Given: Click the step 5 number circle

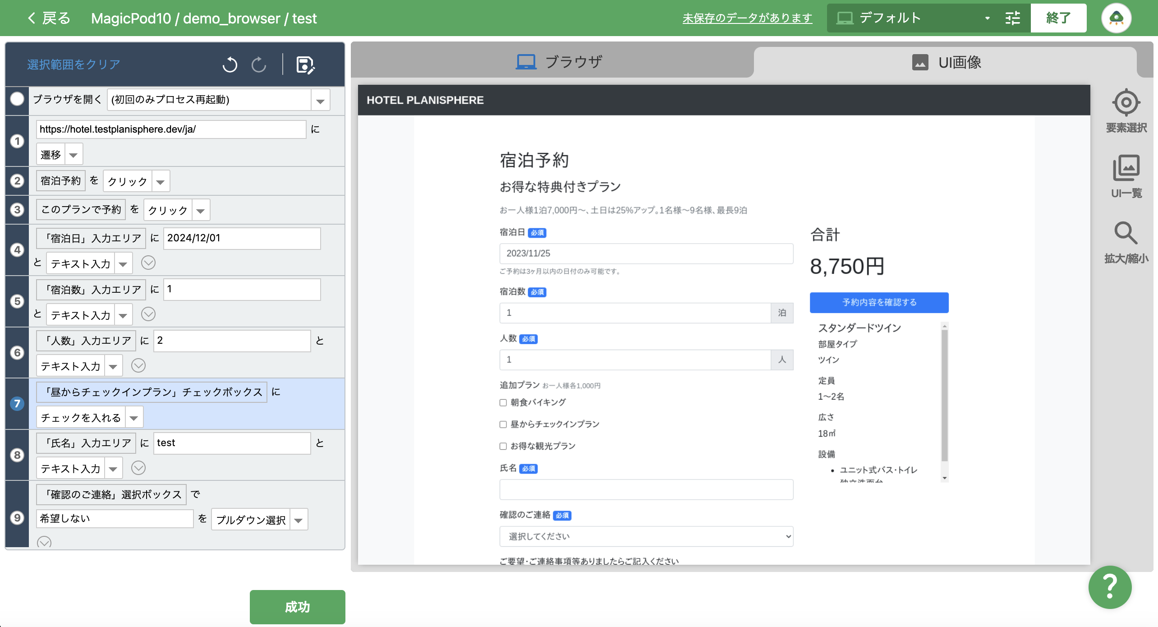Looking at the screenshot, I should 17,301.
